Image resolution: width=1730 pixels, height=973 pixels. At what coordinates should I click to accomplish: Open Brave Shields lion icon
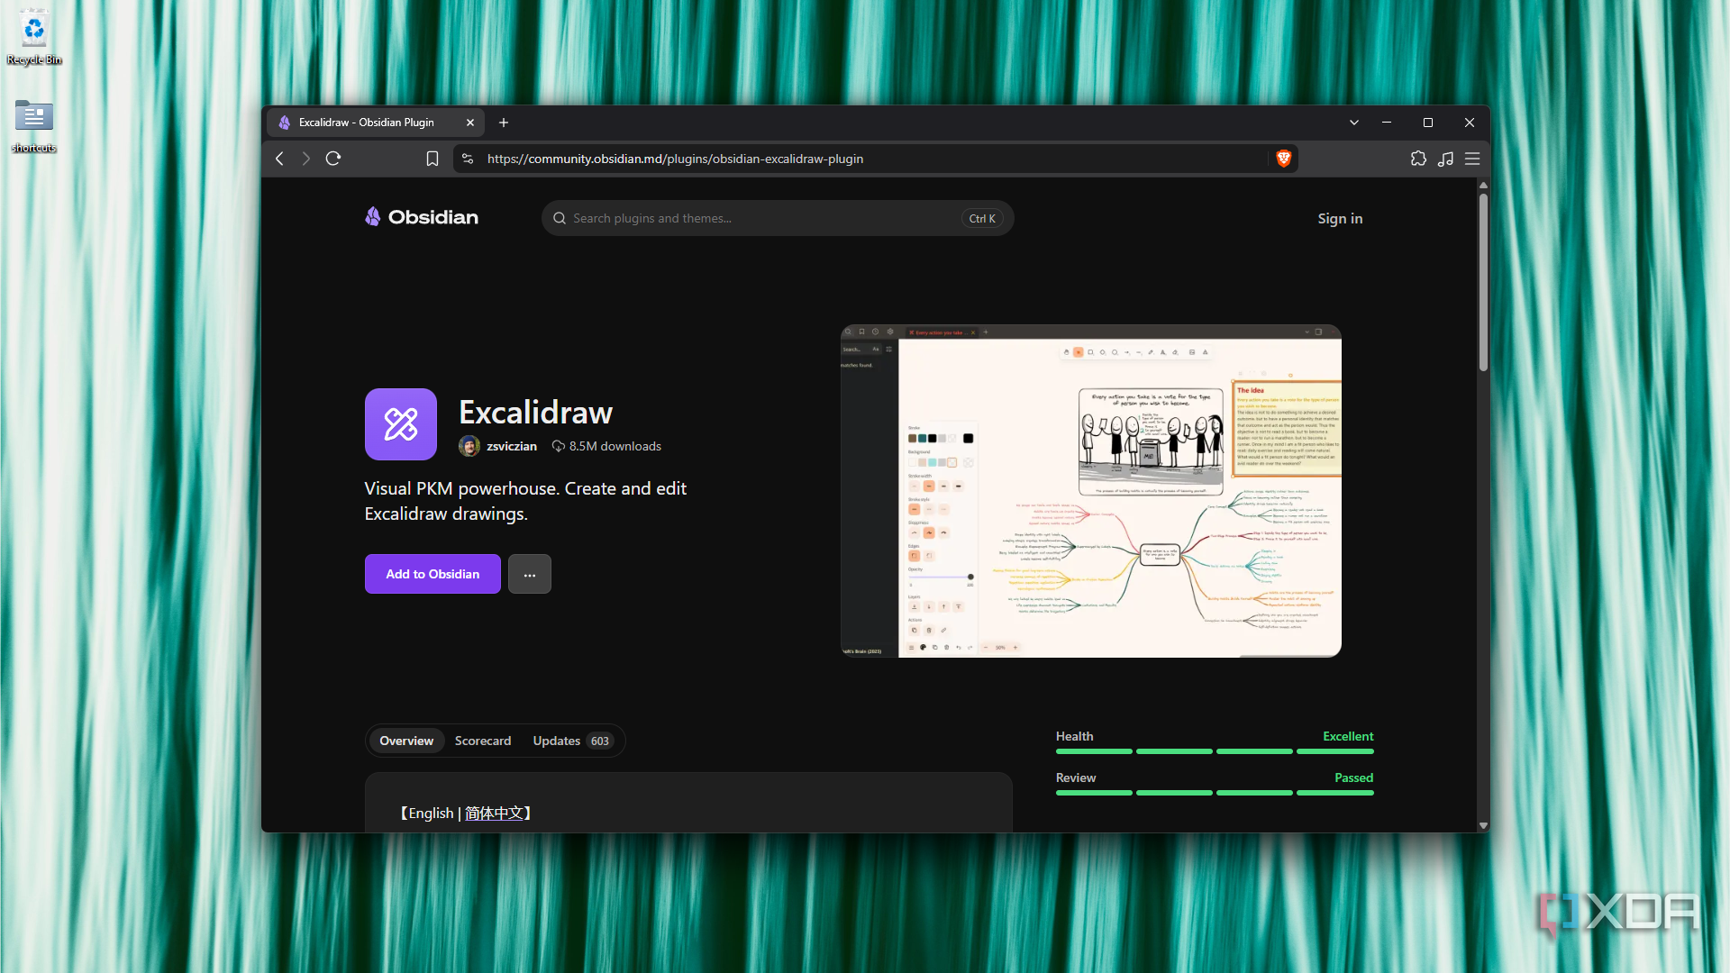pos(1284,159)
